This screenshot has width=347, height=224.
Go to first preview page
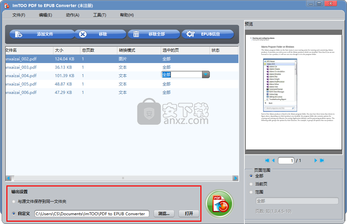(267, 160)
